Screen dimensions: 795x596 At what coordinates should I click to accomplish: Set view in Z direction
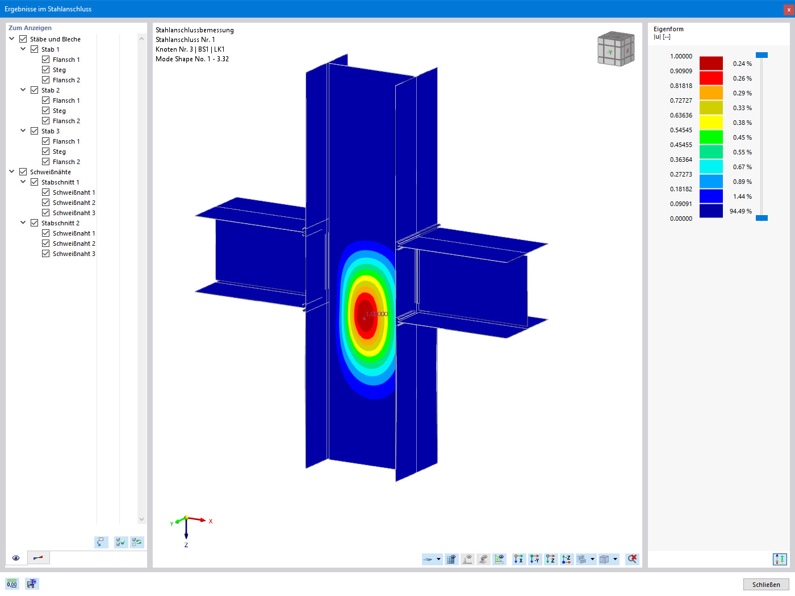(550, 560)
